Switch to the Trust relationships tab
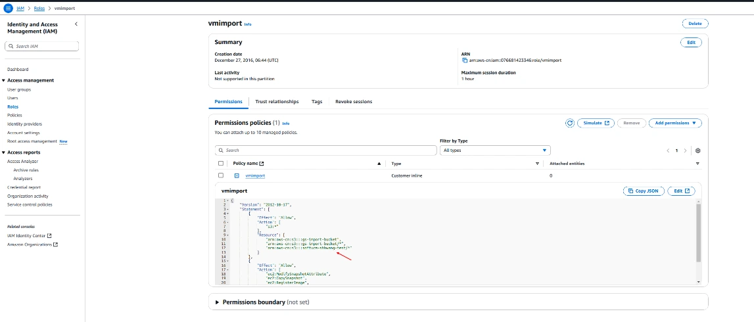Screen dimensions: 754x322 277,102
